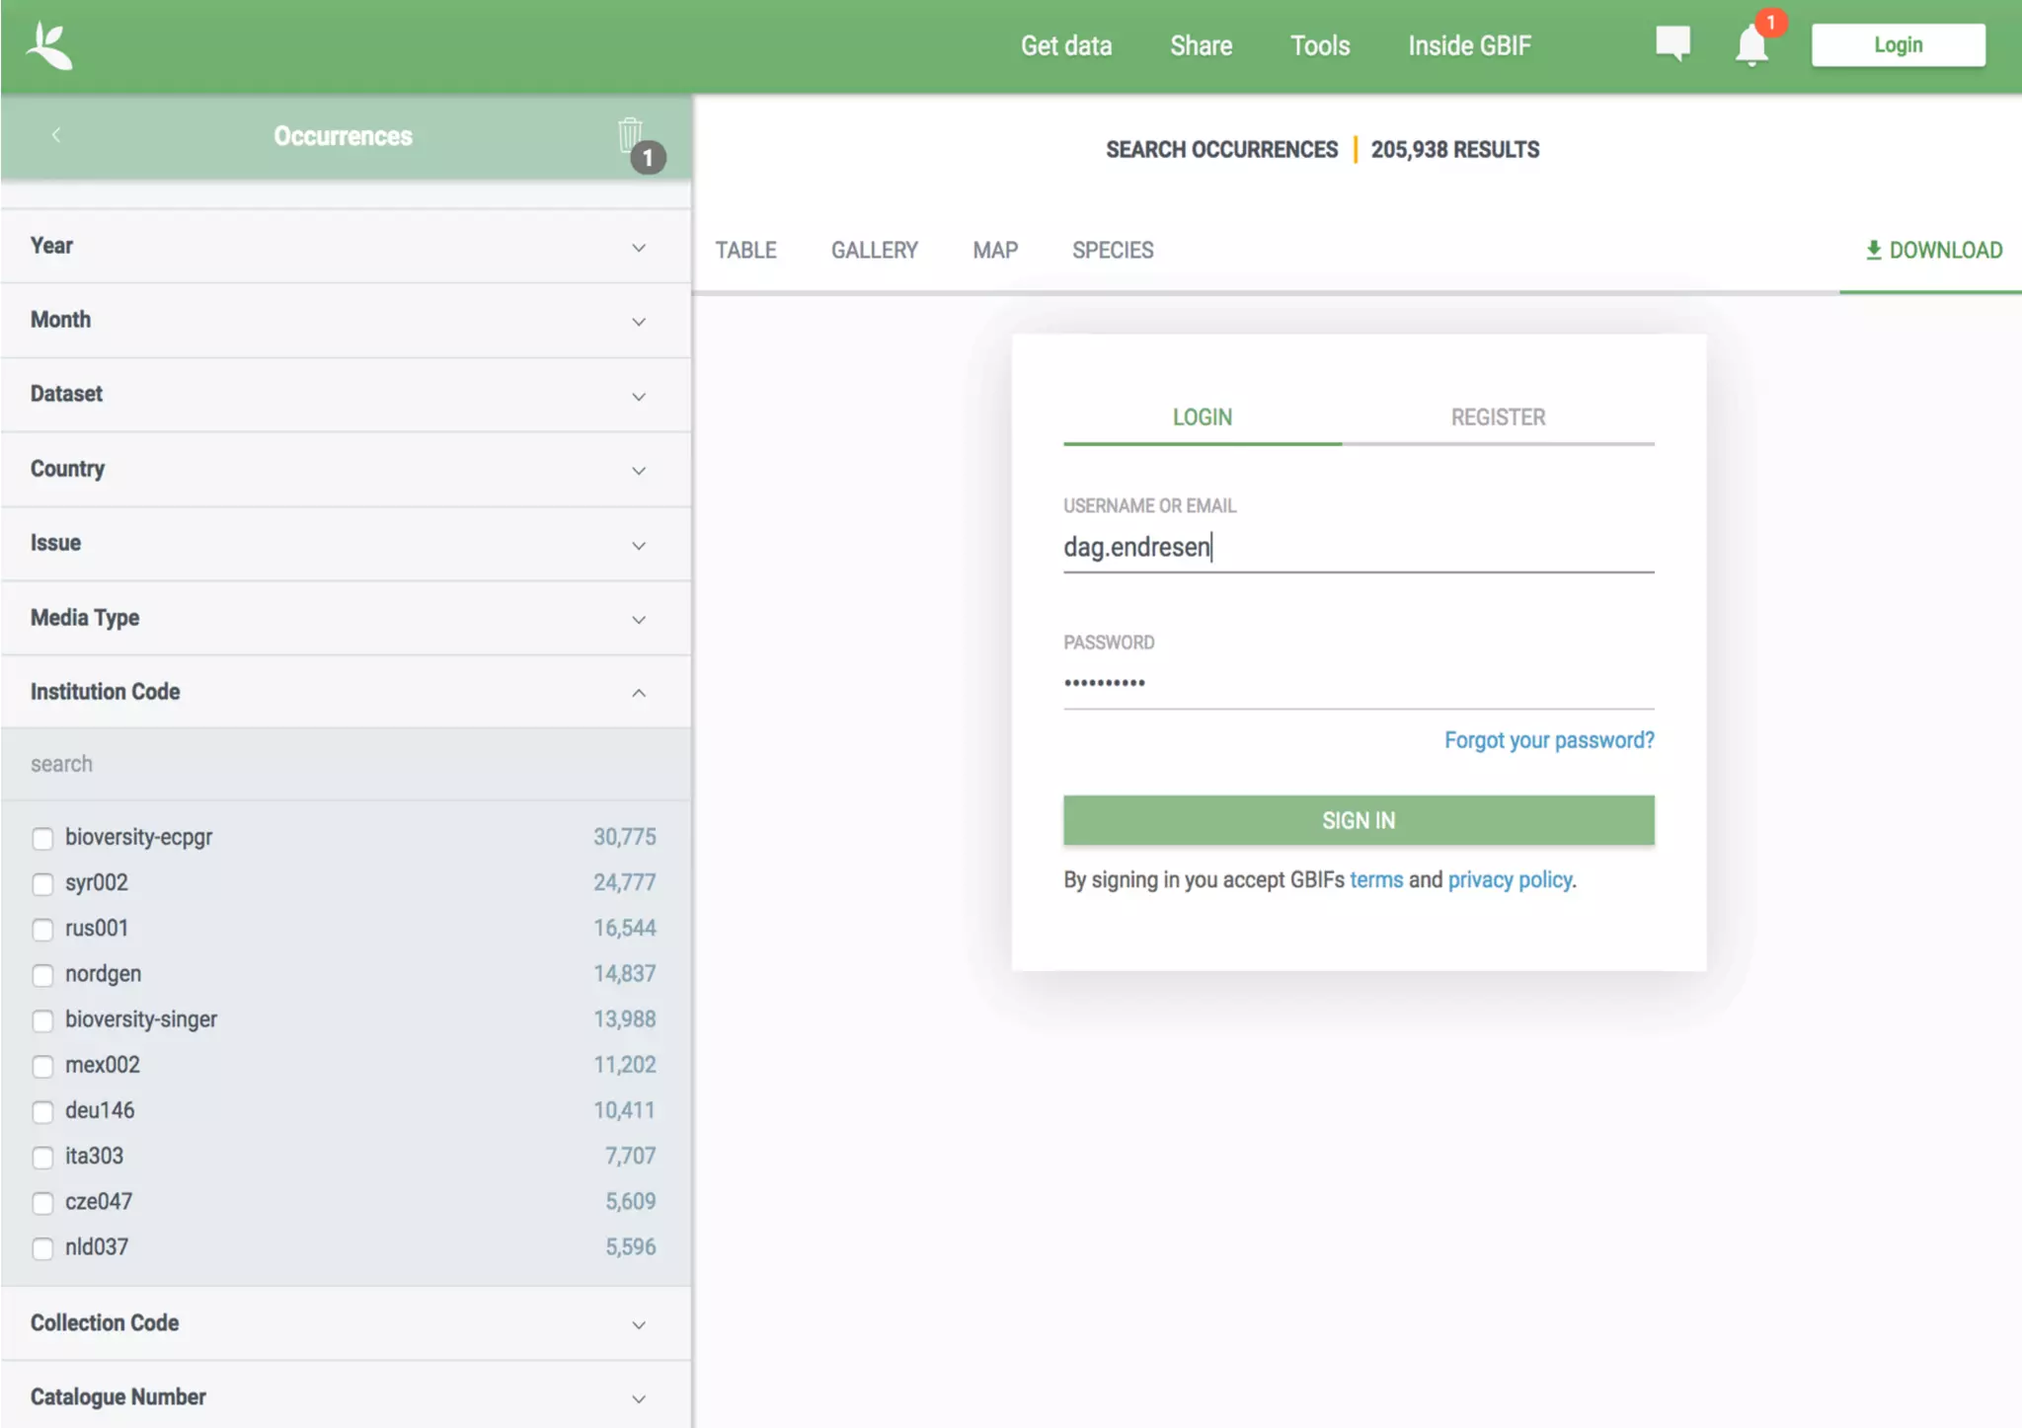Collapse the Institution Code filter
This screenshot has width=2022, height=1428.
(x=639, y=693)
